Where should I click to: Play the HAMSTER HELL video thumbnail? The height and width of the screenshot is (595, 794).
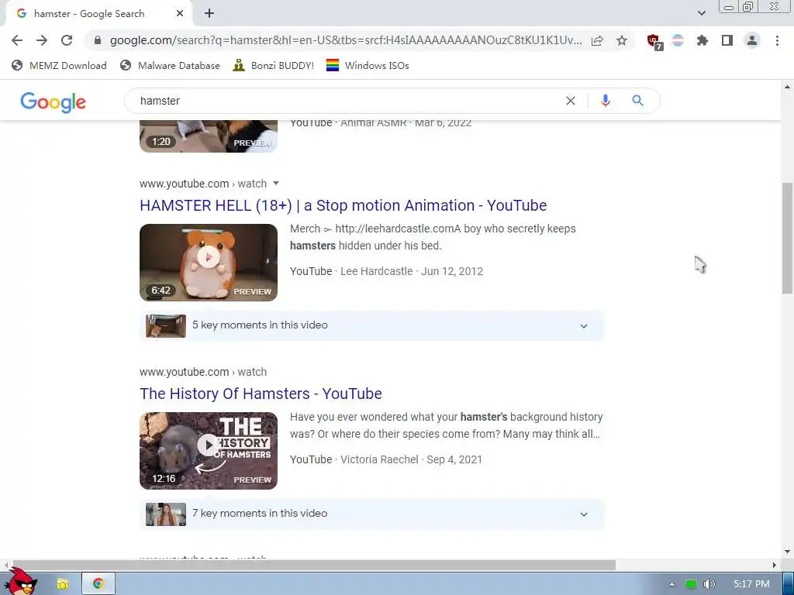pyautogui.click(x=209, y=263)
